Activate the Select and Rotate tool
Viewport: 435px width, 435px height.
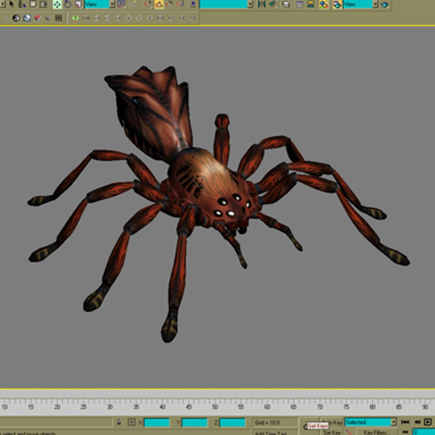pos(68,4)
